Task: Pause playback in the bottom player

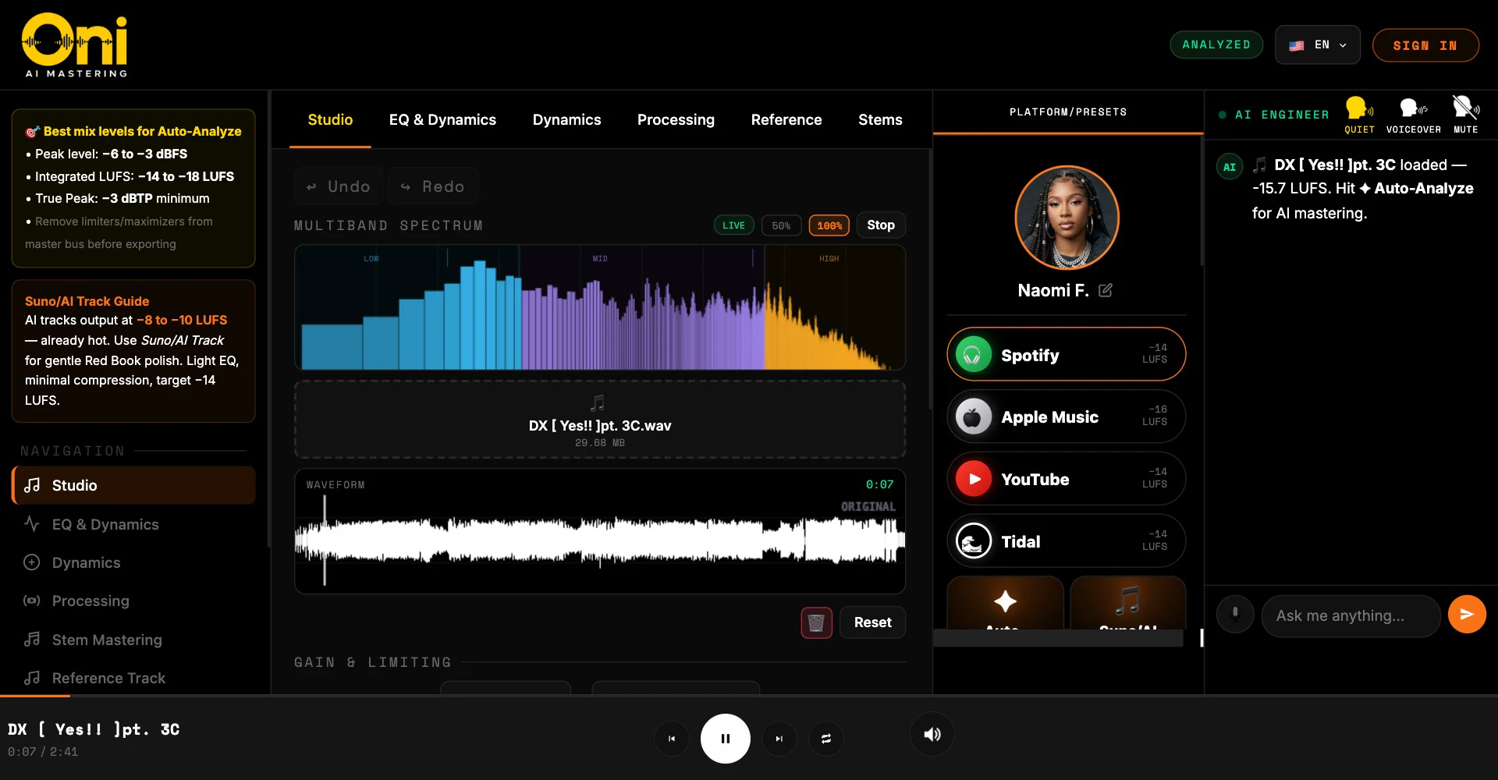Action: tap(725, 738)
